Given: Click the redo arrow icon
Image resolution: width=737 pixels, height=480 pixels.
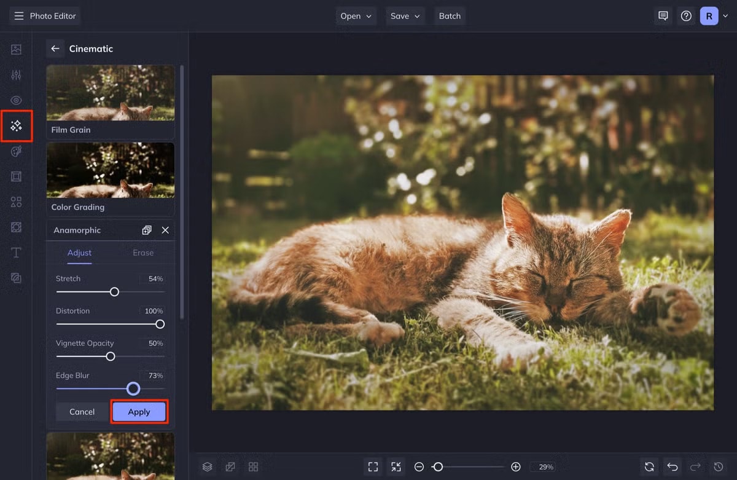Looking at the screenshot, I should pyautogui.click(x=695, y=467).
